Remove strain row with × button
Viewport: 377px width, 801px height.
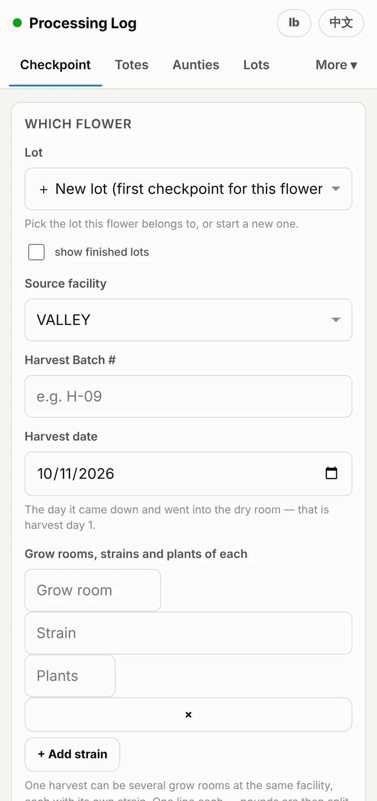pos(188,715)
